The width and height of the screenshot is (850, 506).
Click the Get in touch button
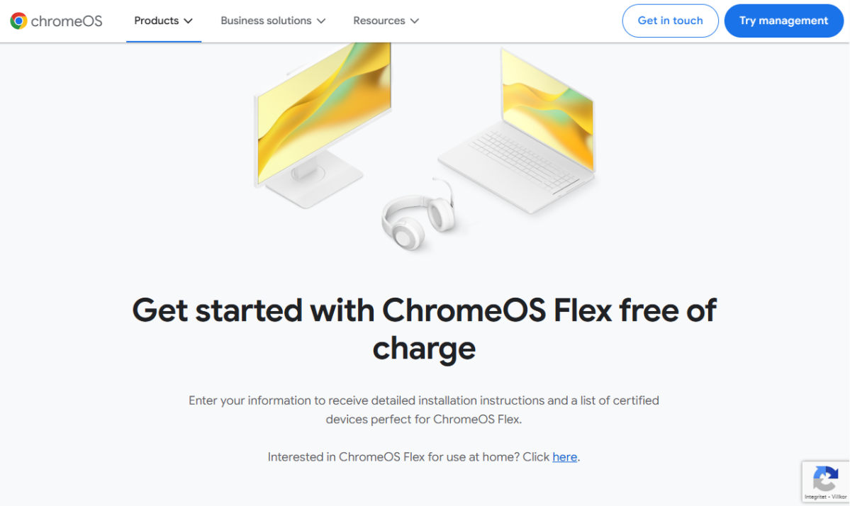pos(669,21)
